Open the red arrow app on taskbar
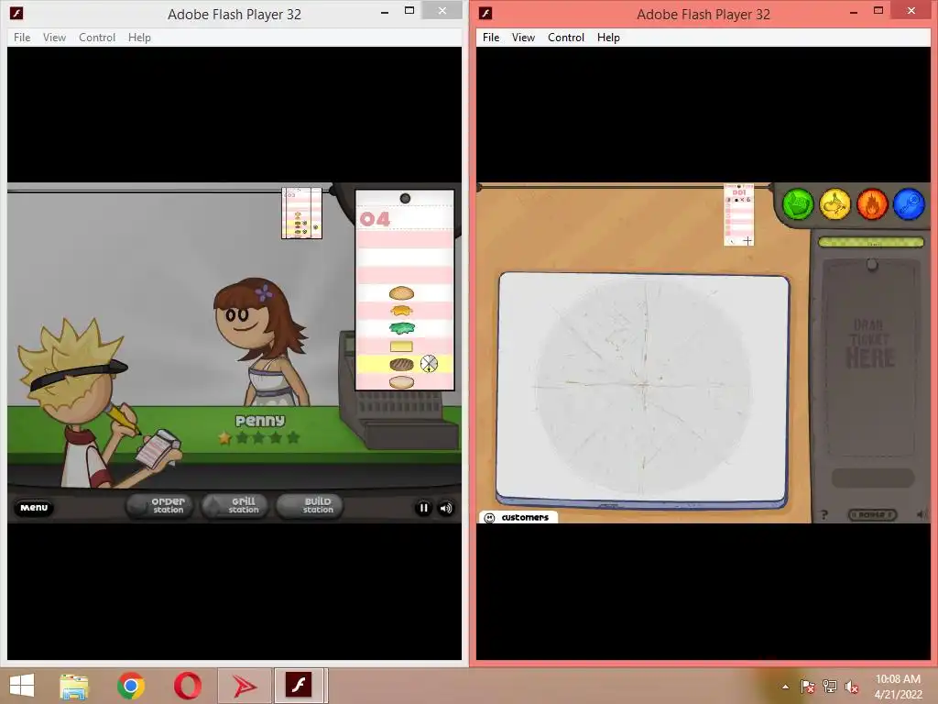Image resolution: width=938 pixels, height=704 pixels. click(x=244, y=686)
